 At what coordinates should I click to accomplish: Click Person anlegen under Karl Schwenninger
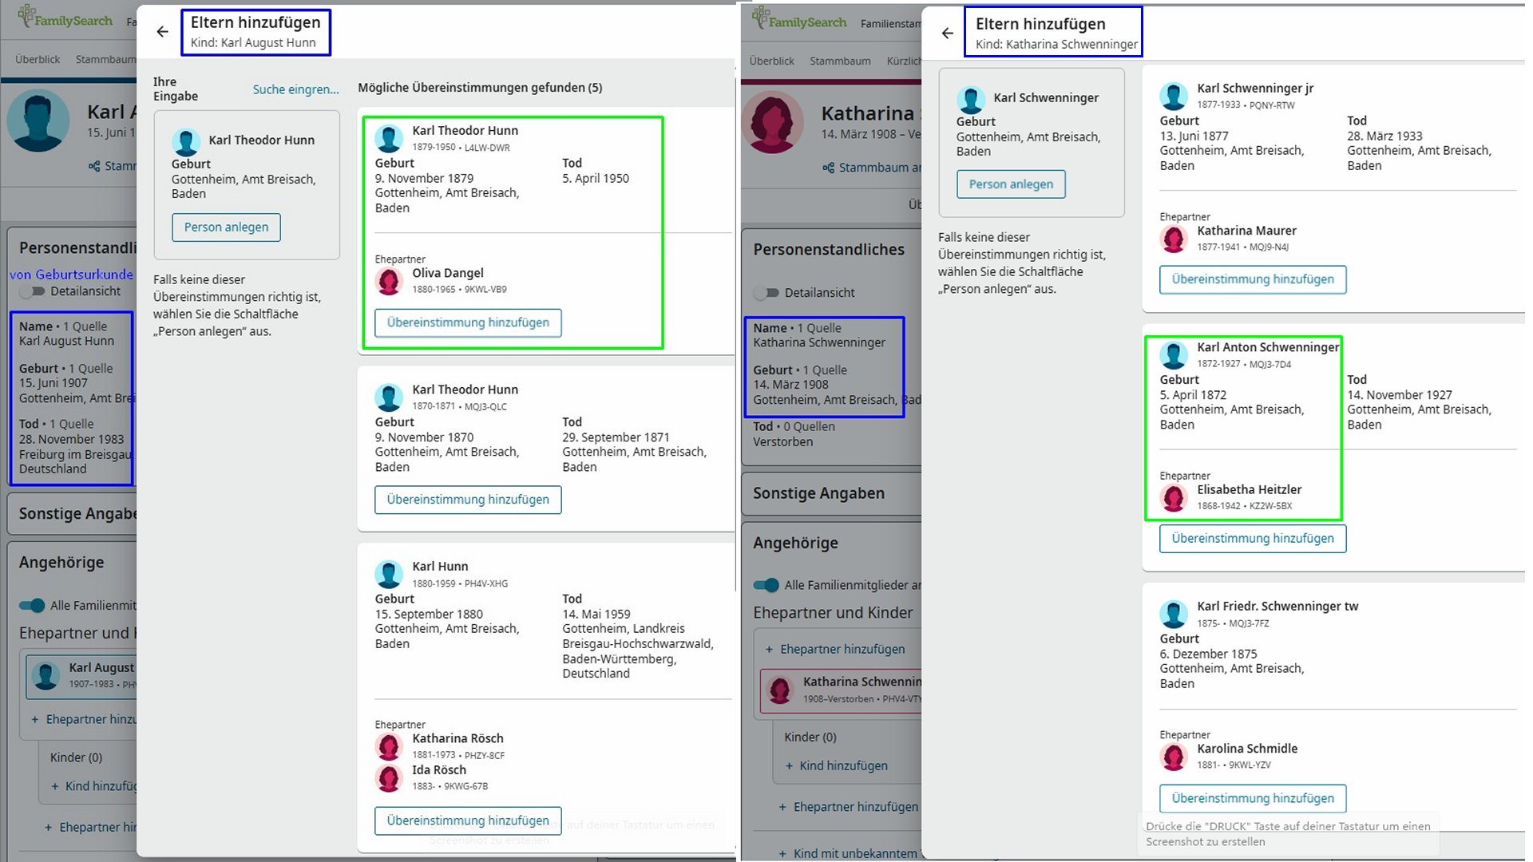click(1010, 184)
